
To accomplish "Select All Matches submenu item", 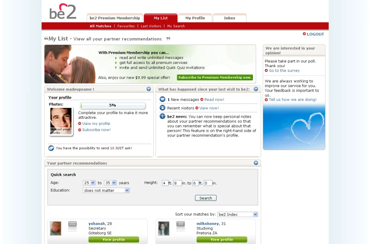I will click(x=100, y=26).
